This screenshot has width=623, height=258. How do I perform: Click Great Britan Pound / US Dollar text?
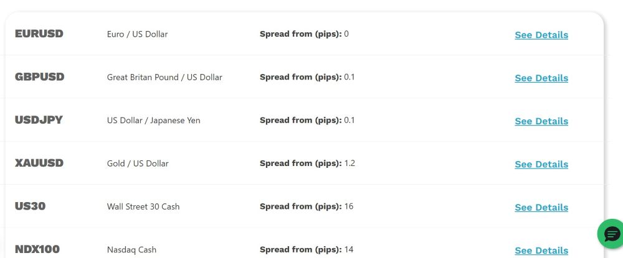point(164,77)
